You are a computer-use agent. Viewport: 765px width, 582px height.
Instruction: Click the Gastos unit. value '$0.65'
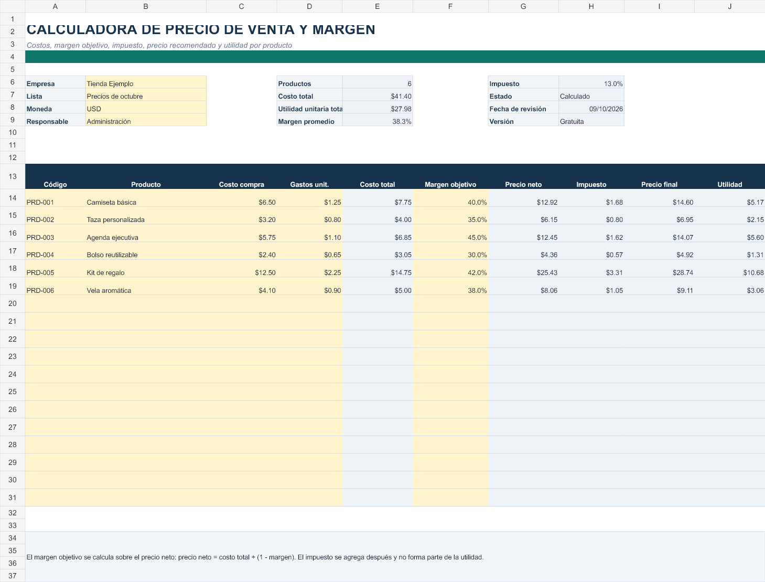point(310,251)
